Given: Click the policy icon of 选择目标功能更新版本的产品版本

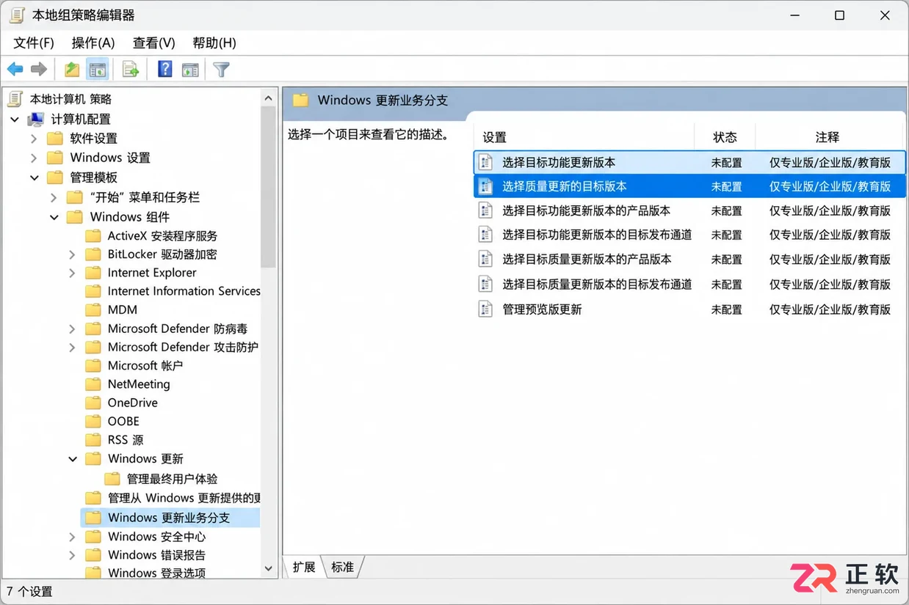Looking at the screenshot, I should 485,210.
